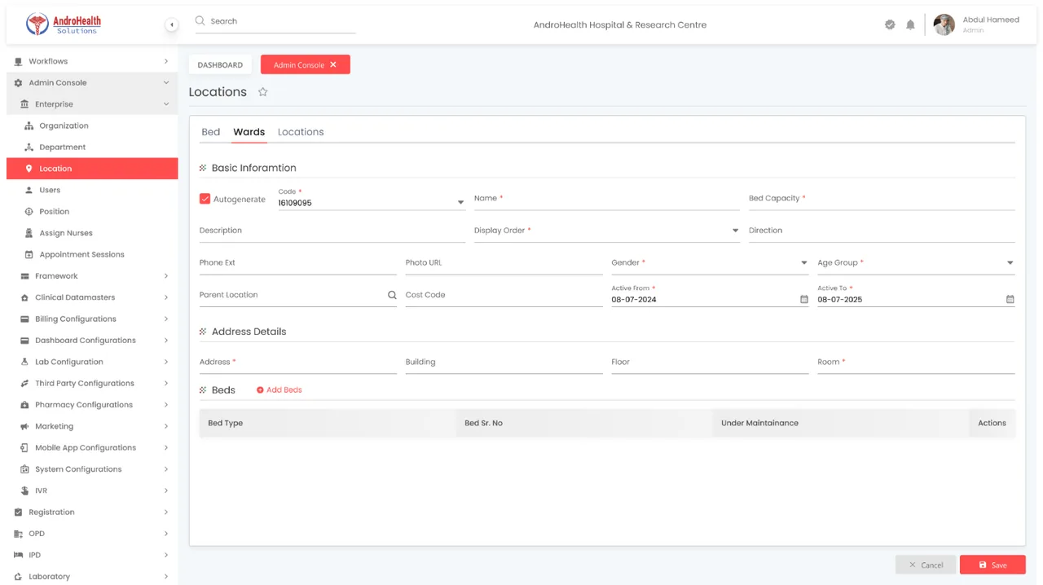Viewport: 1043px width, 585px height.
Task: Switch to the Locations tab
Action: point(301,132)
